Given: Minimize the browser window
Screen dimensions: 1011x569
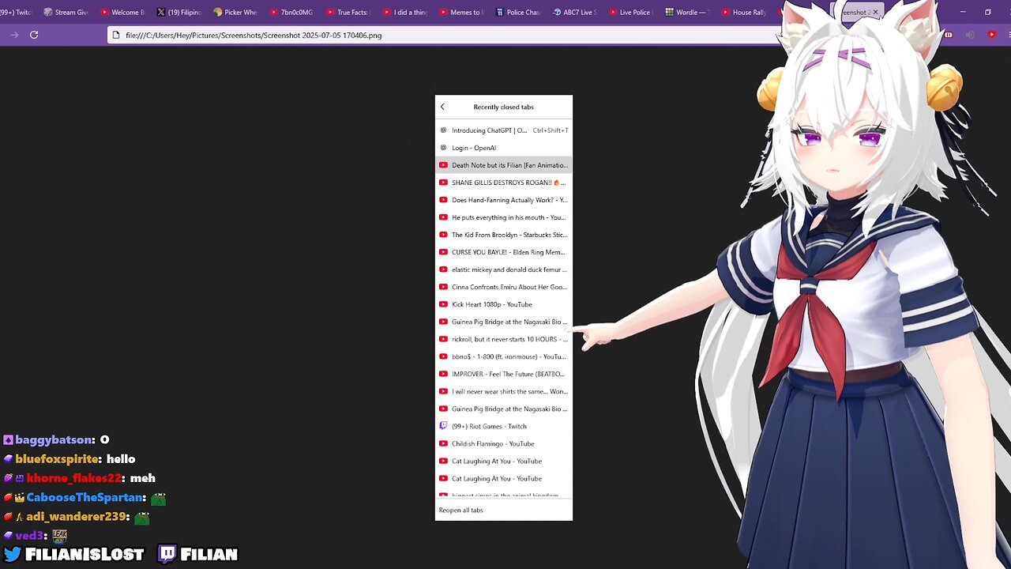Looking at the screenshot, I should coord(963,12).
